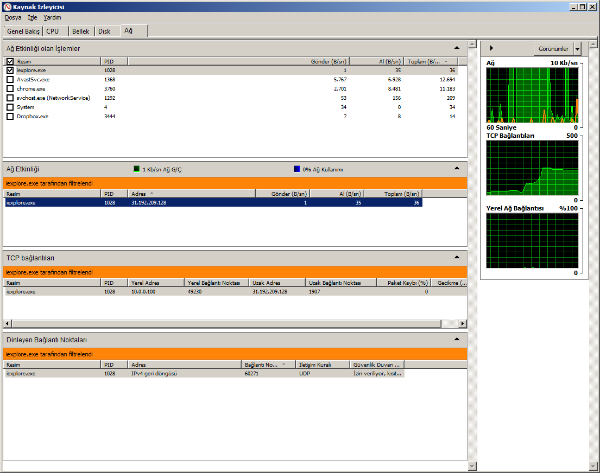Uncheck iexplore.exe process checkbox
This screenshot has height=473, width=600.
[x=10, y=71]
